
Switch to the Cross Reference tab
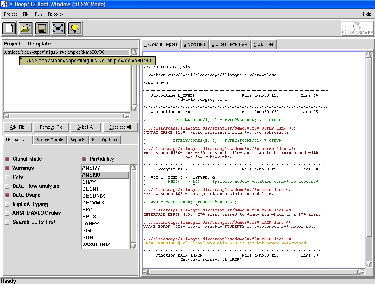[x=229, y=44]
